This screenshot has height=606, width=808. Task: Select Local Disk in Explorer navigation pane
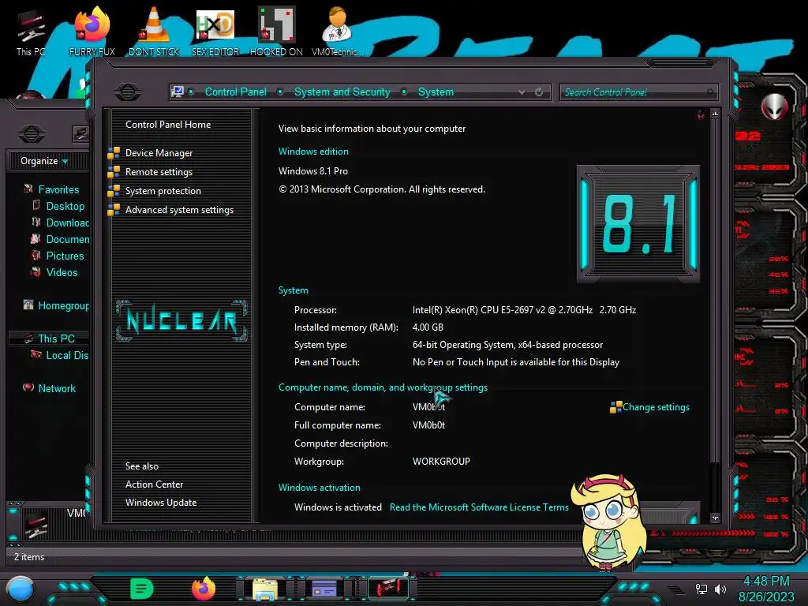pyautogui.click(x=67, y=356)
